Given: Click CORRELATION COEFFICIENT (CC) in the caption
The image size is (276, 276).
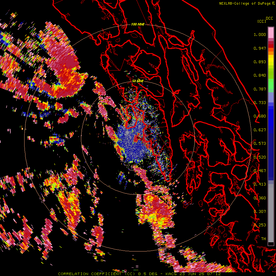Looking at the screenshot, I should 97,274.
